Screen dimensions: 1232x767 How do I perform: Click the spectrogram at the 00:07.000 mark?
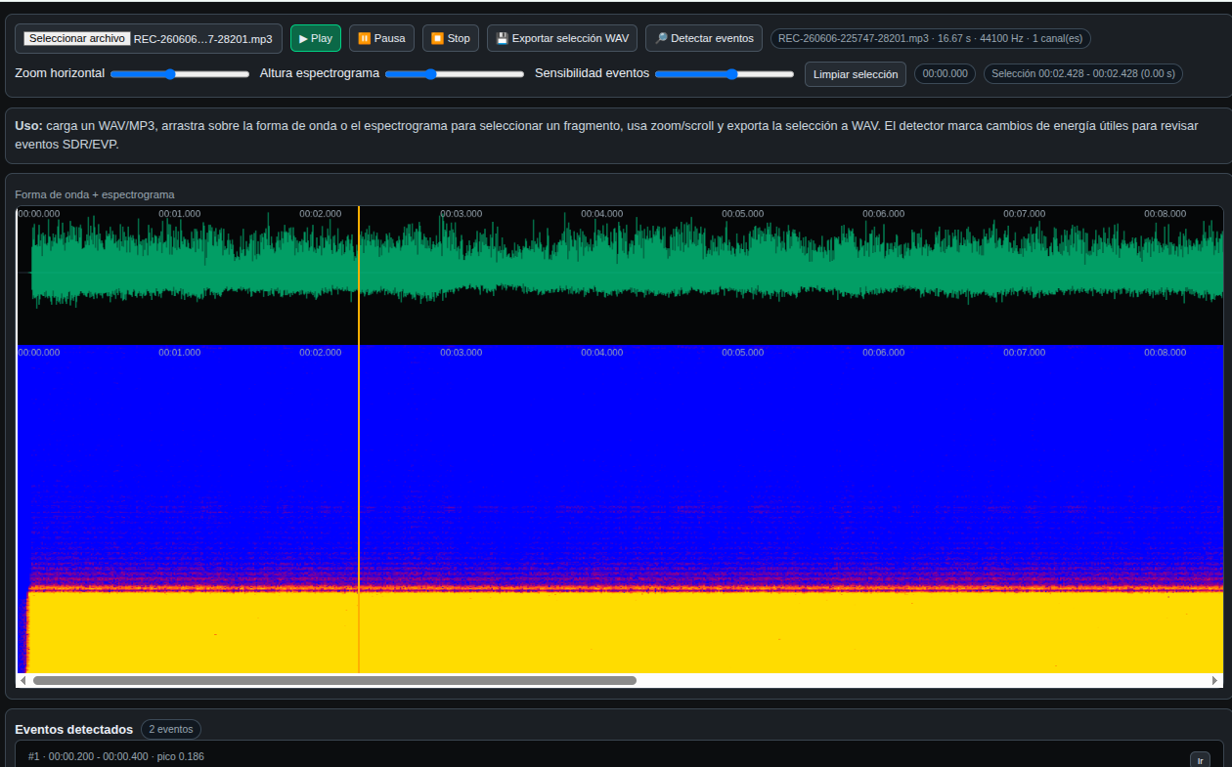point(1024,508)
